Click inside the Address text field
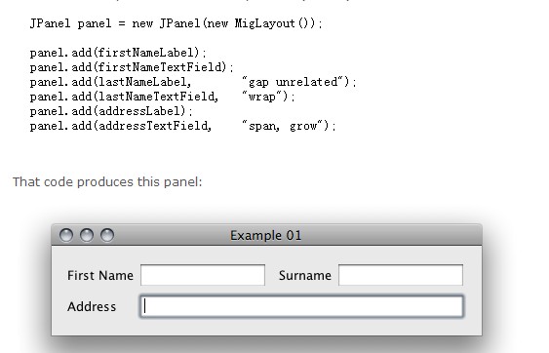The width and height of the screenshot is (549, 353). [302, 306]
